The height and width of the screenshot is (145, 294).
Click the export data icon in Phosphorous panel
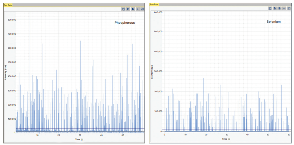[x=133, y=9]
